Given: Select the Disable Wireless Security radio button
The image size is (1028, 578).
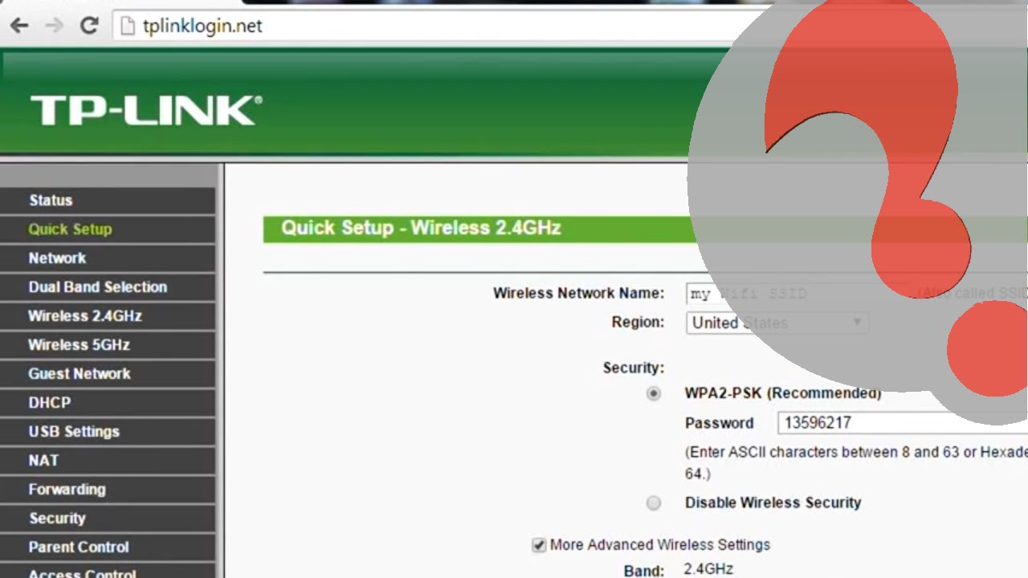Looking at the screenshot, I should 654,503.
